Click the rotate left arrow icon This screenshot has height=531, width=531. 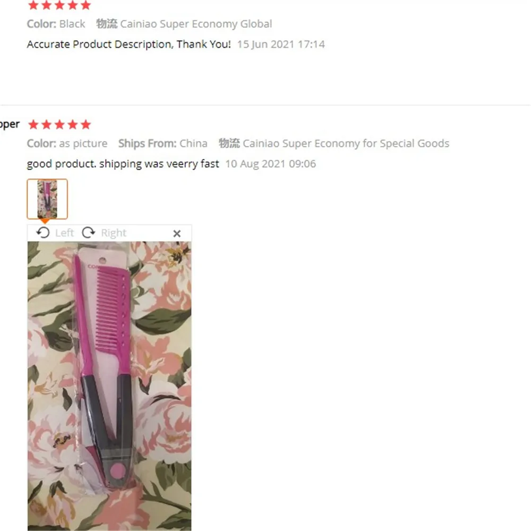[x=43, y=233]
